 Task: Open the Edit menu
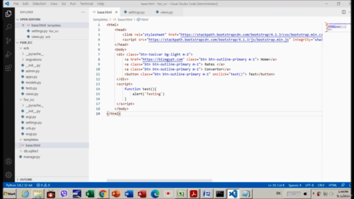[x=25, y=4]
